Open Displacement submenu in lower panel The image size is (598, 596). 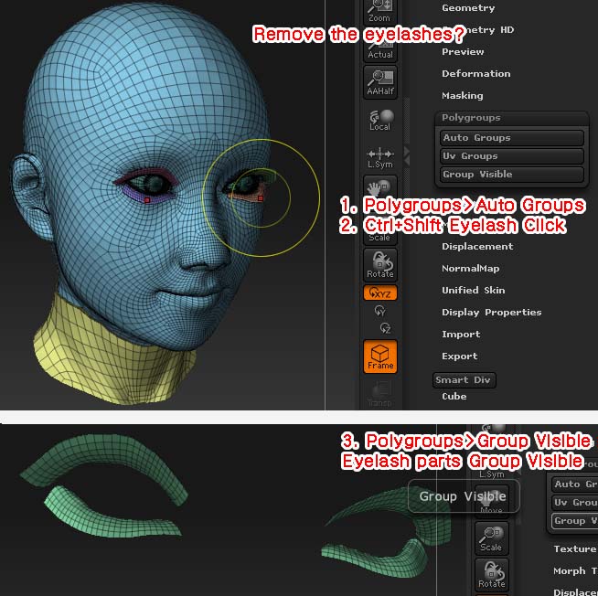pos(575,592)
